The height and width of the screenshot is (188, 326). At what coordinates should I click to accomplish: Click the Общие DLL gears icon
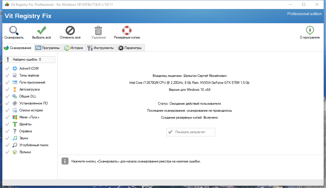(15, 96)
